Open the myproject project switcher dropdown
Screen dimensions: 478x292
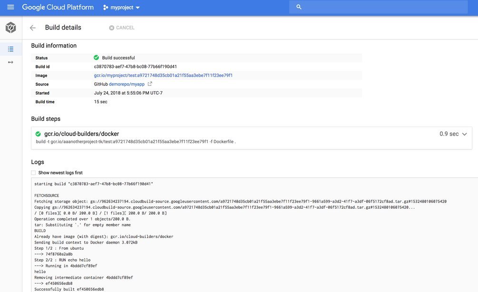(x=120, y=7)
